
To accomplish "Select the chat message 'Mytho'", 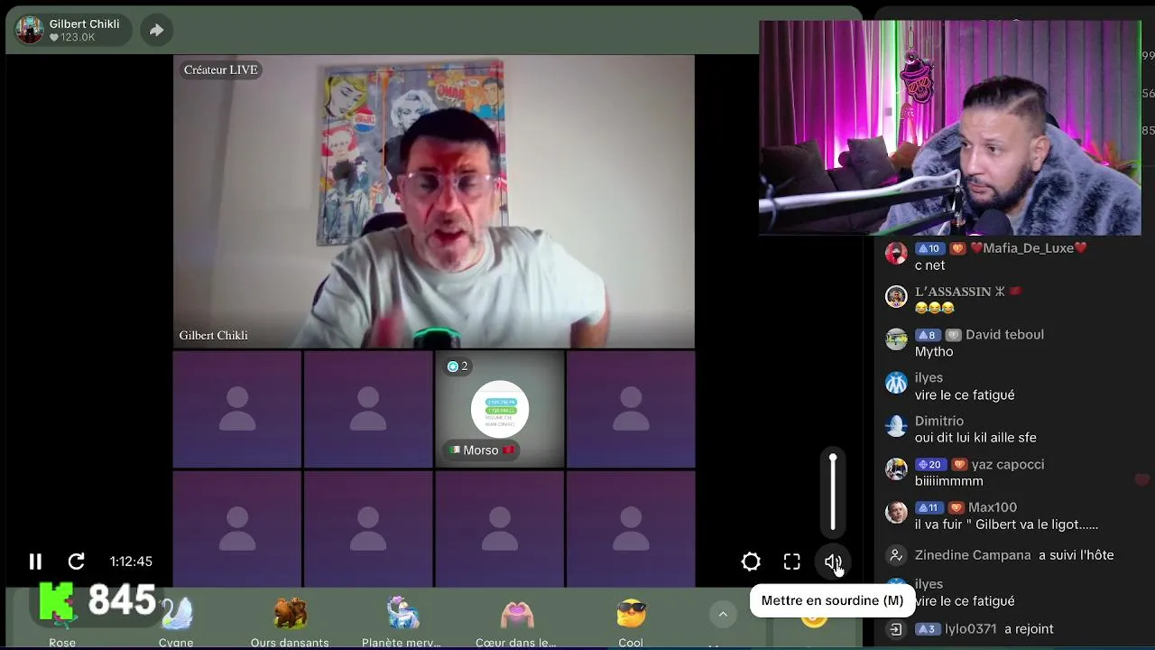I will pyautogui.click(x=934, y=352).
